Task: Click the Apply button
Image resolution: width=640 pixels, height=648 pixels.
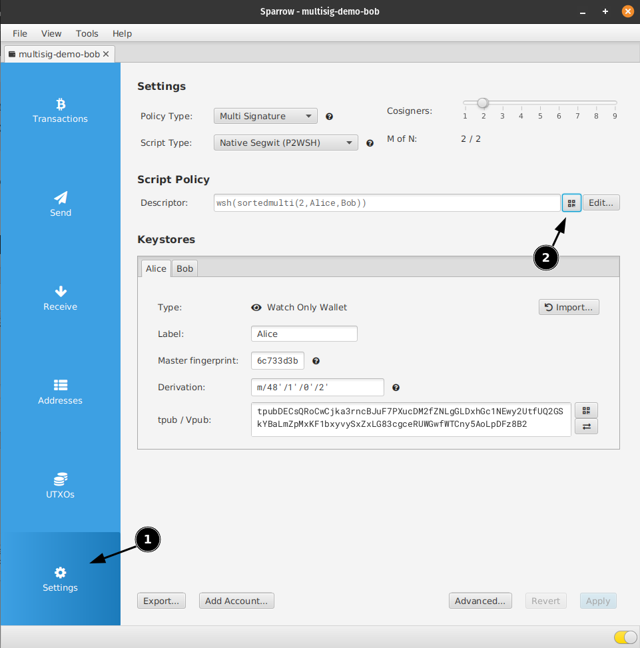Action: (x=598, y=601)
